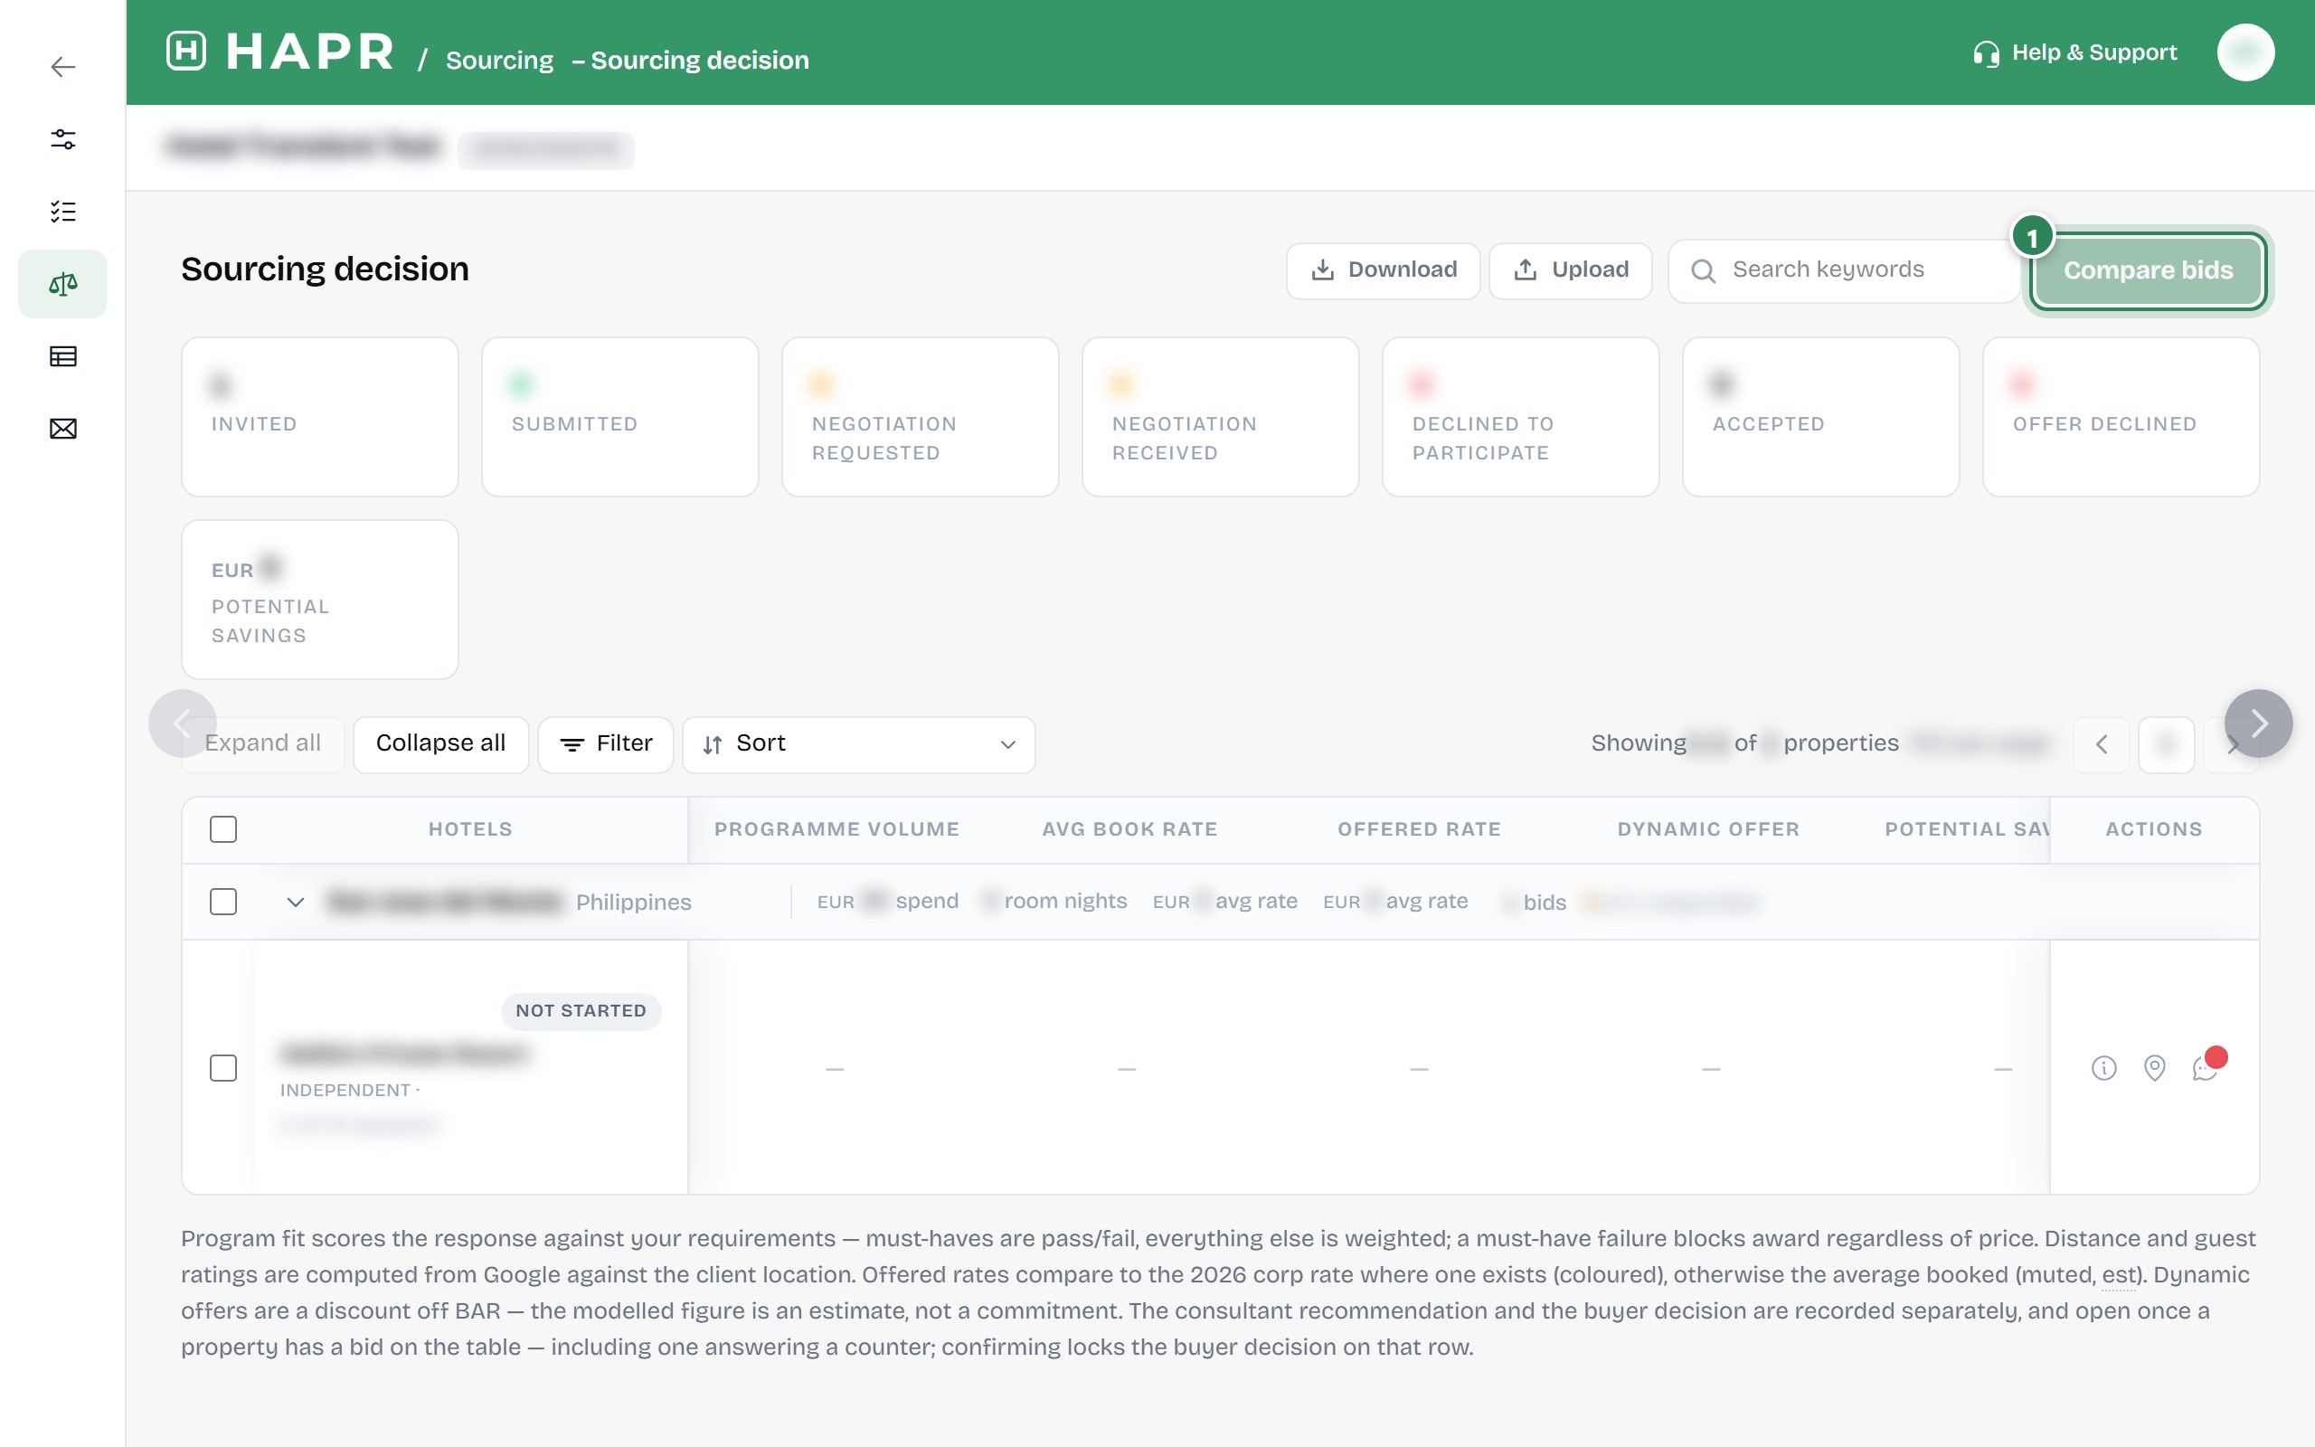This screenshot has height=1447, width=2315.
Task: Click the Search keywords field
Action: pyautogui.click(x=1843, y=270)
